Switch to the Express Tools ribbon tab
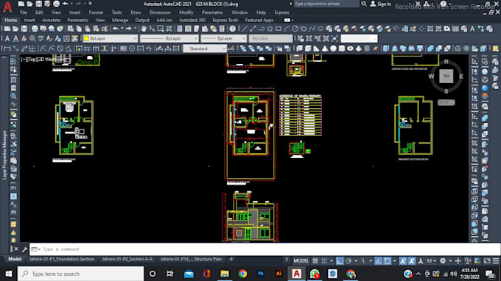Image resolution: width=501 pixels, height=281 pixels. pyautogui.click(x=225, y=20)
